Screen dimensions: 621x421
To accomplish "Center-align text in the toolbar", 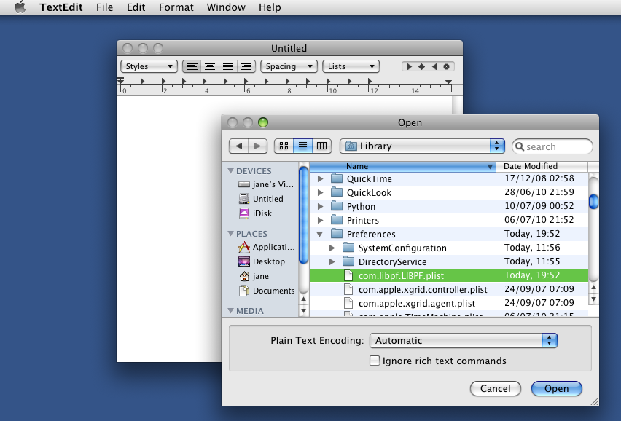I will [x=210, y=66].
